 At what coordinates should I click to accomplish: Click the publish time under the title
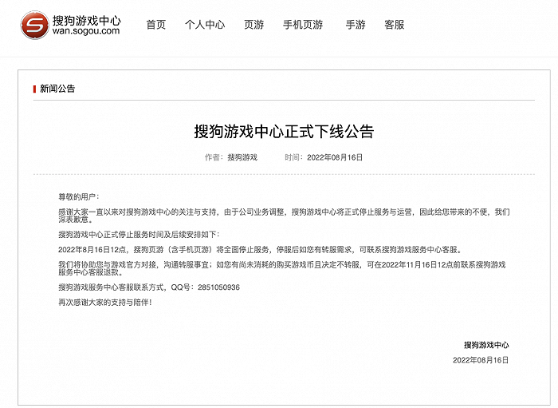tap(335, 157)
